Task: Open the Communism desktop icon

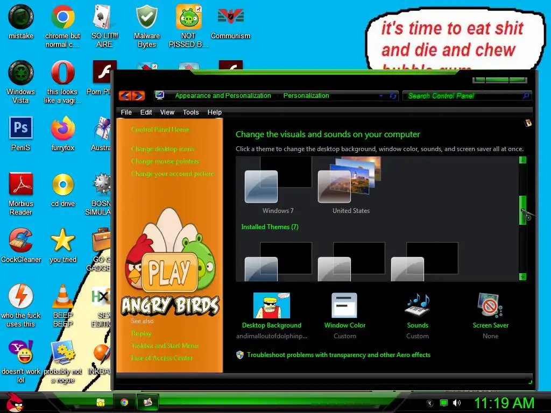Action: tap(230, 22)
